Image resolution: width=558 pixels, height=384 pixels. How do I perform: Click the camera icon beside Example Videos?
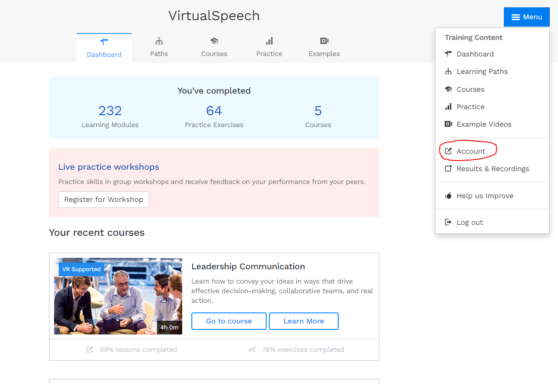(x=448, y=124)
